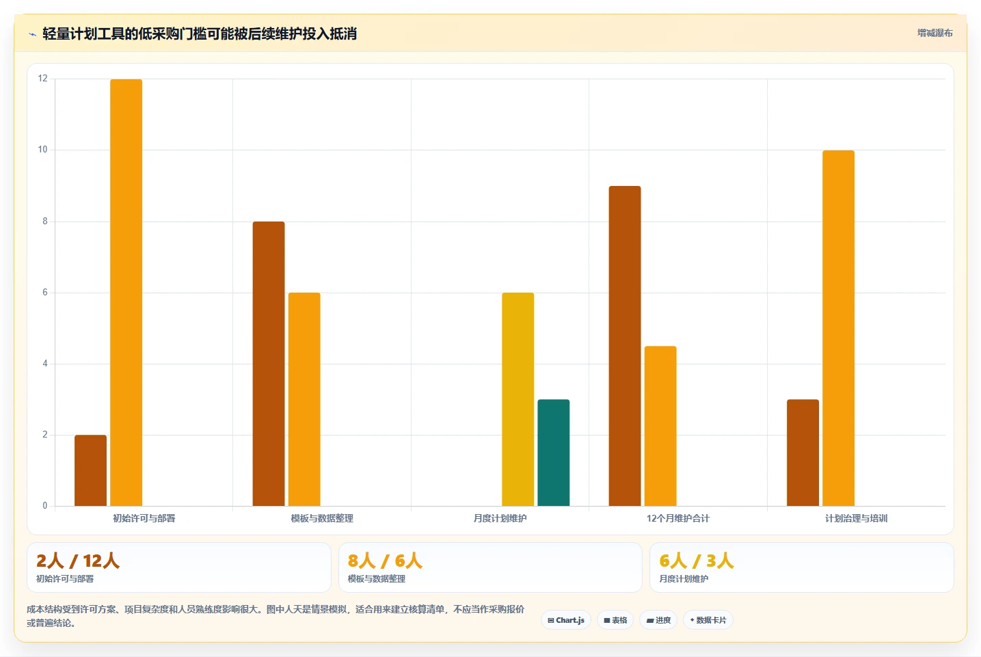Open the 2人 / 12人 data card

(179, 567)
